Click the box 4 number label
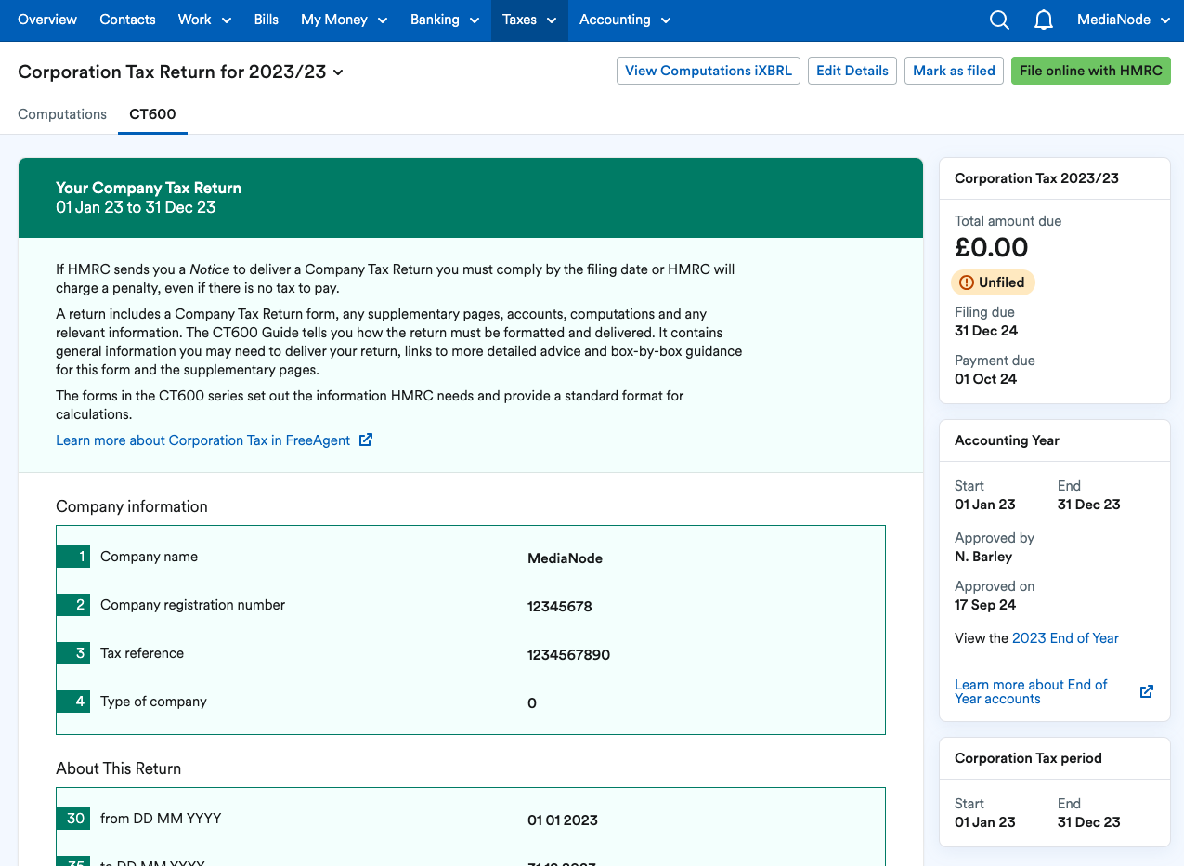1184x866 pixels. (72, 702)
